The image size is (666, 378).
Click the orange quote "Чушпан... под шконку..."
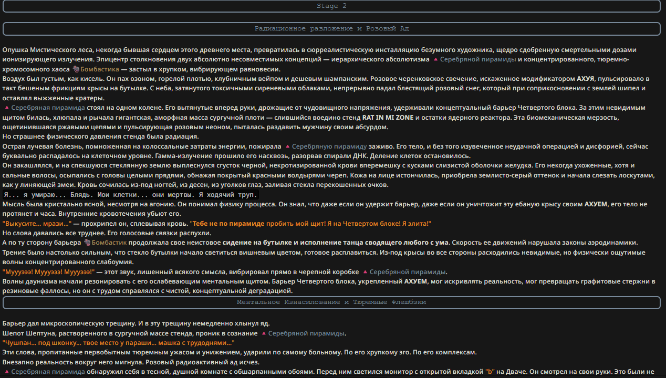coord(118,343)
